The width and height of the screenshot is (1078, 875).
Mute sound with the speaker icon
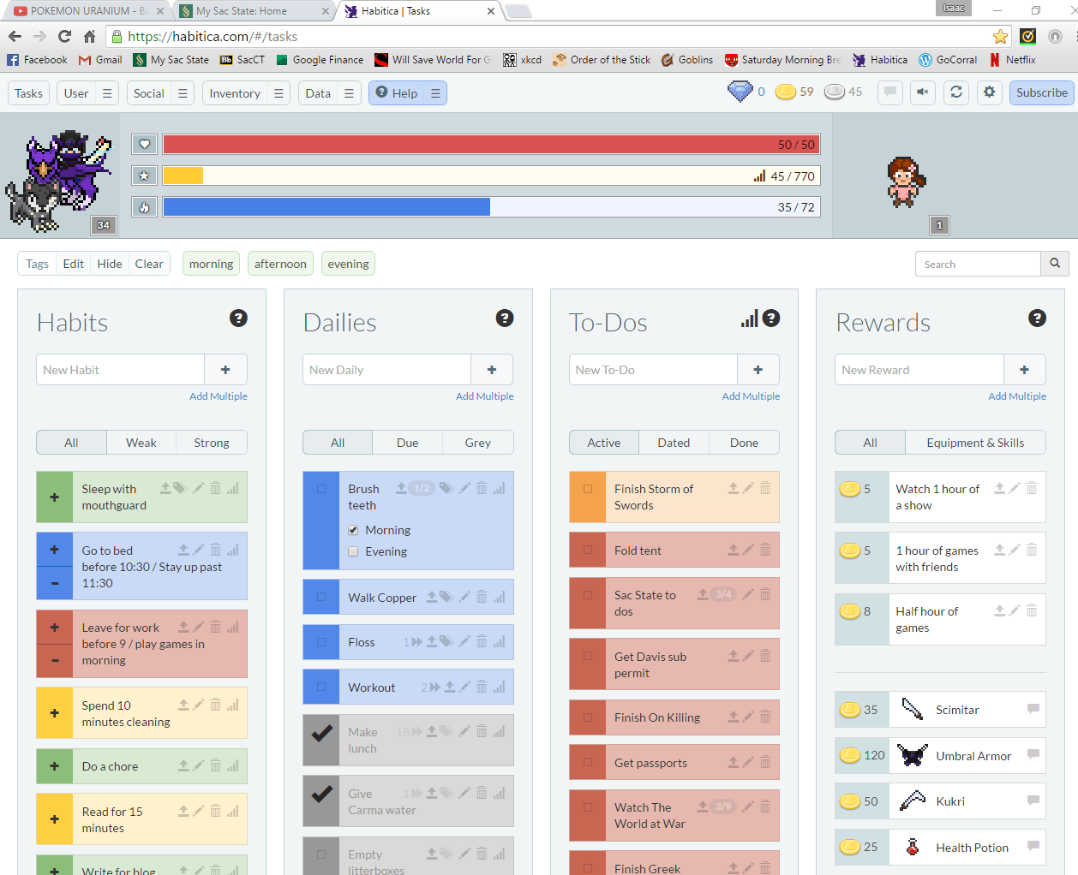tap(923, 92)
